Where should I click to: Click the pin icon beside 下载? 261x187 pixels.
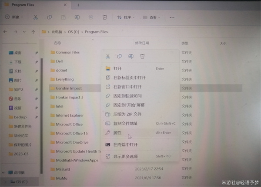pos(37,62)
